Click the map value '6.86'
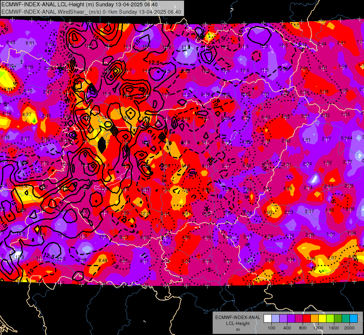Viewport: 364px width, 335px height. (353, 257)
